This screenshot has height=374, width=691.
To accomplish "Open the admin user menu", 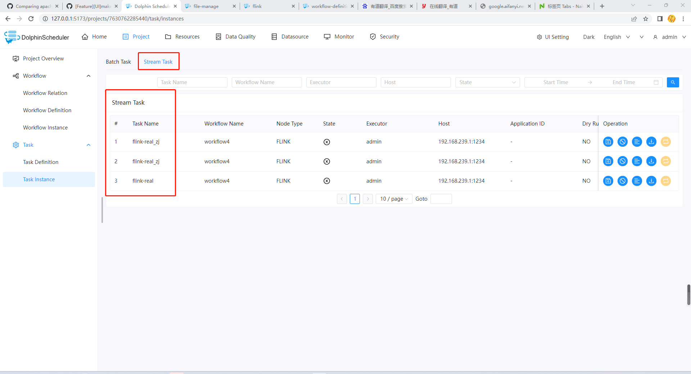I will click(x=669, y=37).
